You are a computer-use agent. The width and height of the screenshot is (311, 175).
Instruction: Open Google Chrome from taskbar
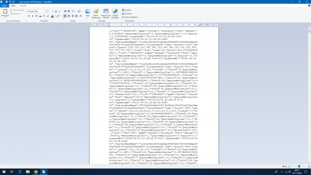[x=36, y=172]
